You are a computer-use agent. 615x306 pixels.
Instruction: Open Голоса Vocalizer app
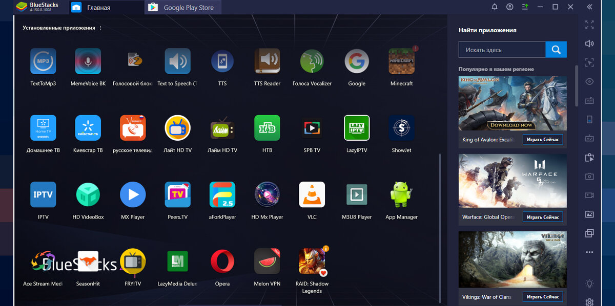coord(312,61)
